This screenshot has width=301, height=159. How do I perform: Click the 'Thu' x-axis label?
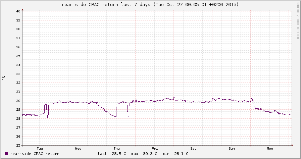[x=116, y=149]
